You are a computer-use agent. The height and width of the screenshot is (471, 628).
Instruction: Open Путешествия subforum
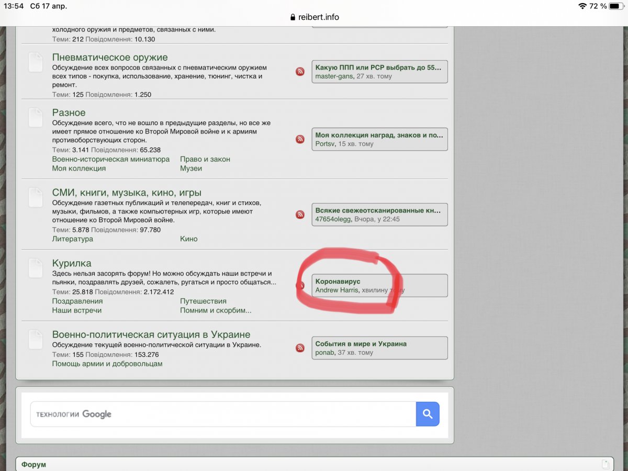click(203, 301)
